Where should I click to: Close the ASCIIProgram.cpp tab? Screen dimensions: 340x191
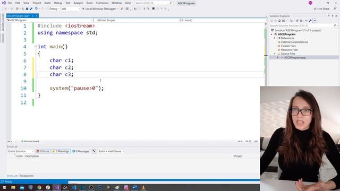click(37, 16)
